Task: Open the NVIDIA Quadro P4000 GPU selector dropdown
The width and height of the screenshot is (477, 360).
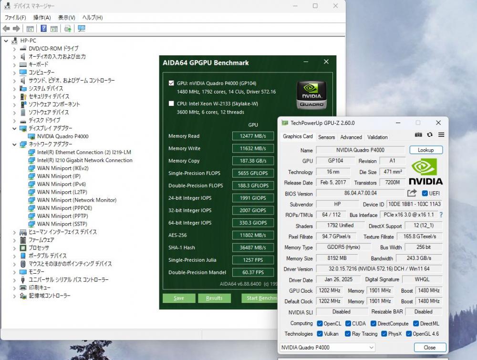Action: click(x=327, y=347)
